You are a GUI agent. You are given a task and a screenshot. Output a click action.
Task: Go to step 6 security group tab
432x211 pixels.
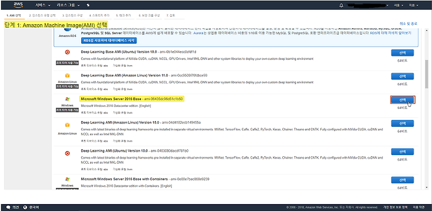(x=149, y=16)
